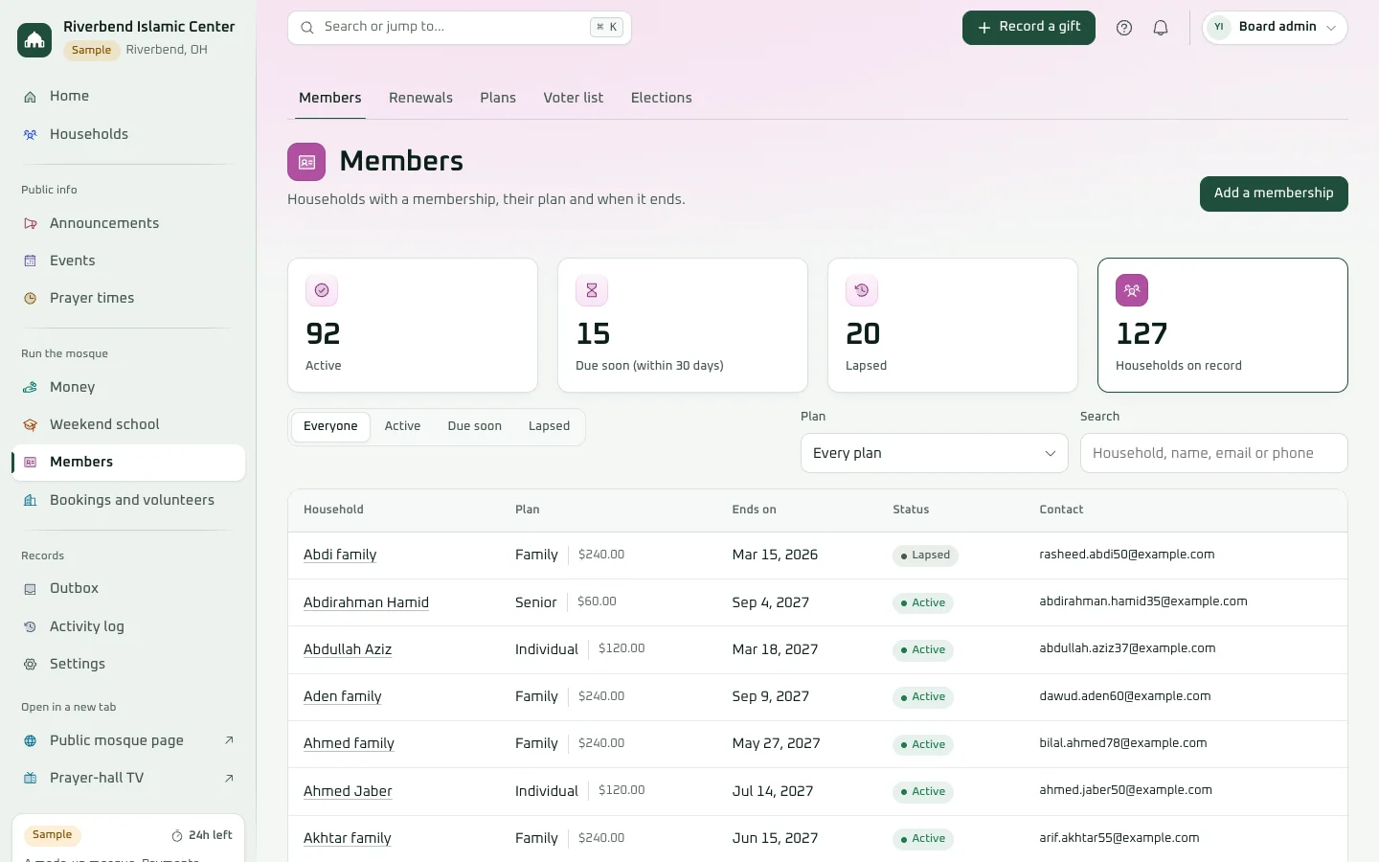Click the Prayer-hall TV icon

pos(31,779)
